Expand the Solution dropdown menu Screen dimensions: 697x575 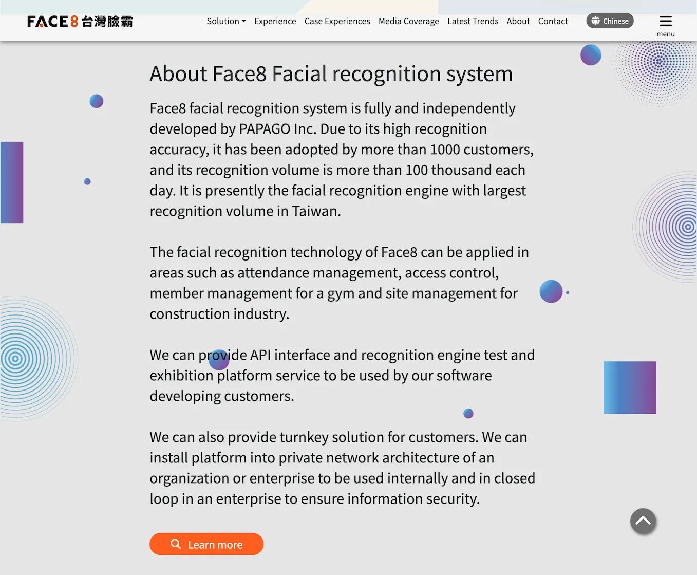[x=226, y=21]
